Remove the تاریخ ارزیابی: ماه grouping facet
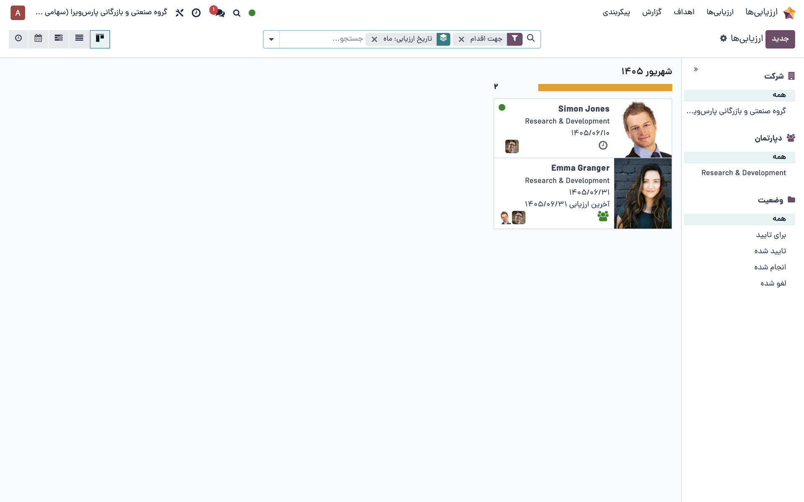This screenshot has width=804, height=502. click(x=374, y=39)
